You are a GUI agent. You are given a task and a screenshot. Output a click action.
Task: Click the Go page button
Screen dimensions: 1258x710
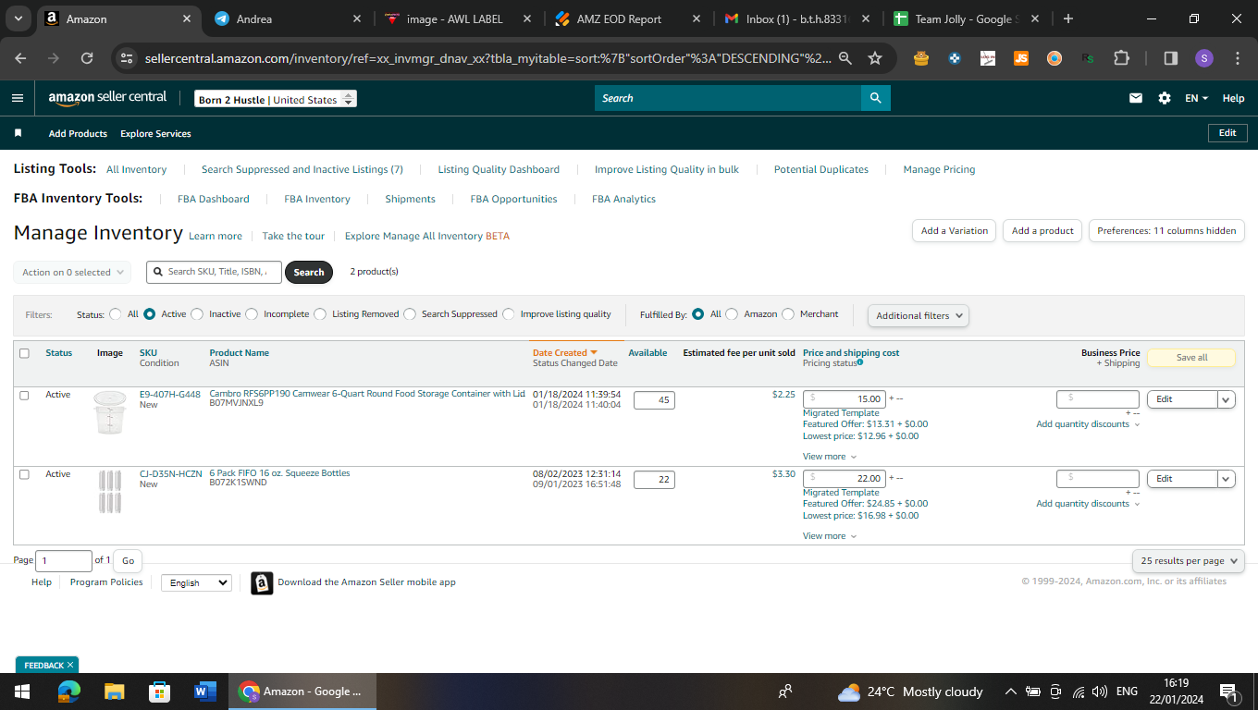tap(128, 560)
